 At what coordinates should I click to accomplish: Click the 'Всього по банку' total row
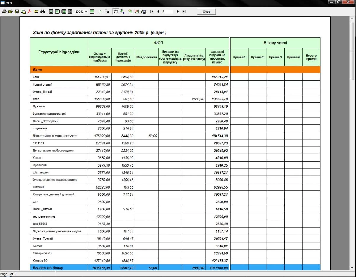47,268
